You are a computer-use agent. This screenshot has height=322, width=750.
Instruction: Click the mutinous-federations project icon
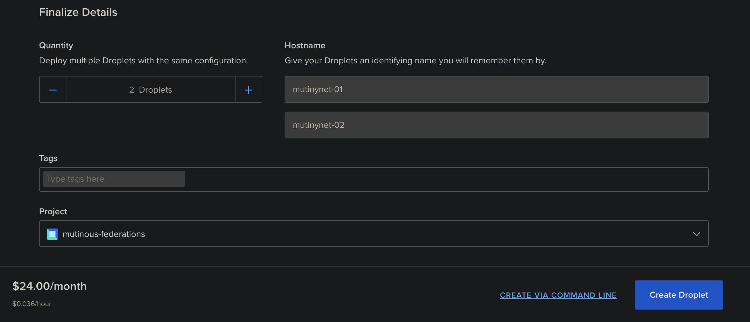tap(52, 234)
